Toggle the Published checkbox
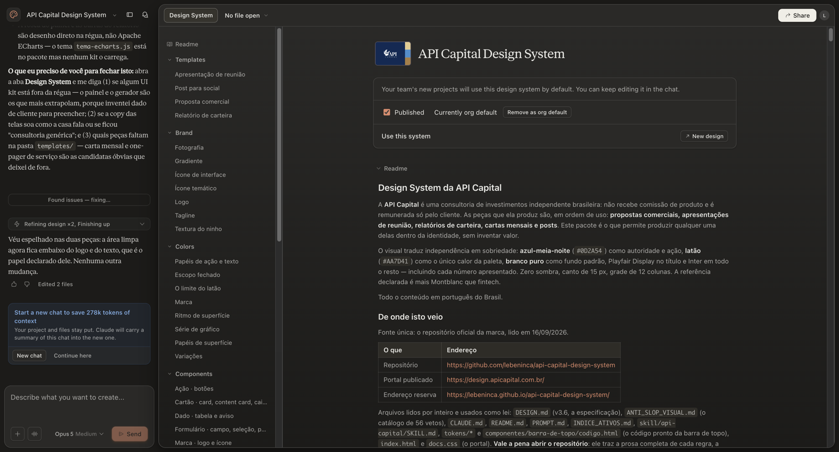The image size is (839, 452). pos(386,112)
